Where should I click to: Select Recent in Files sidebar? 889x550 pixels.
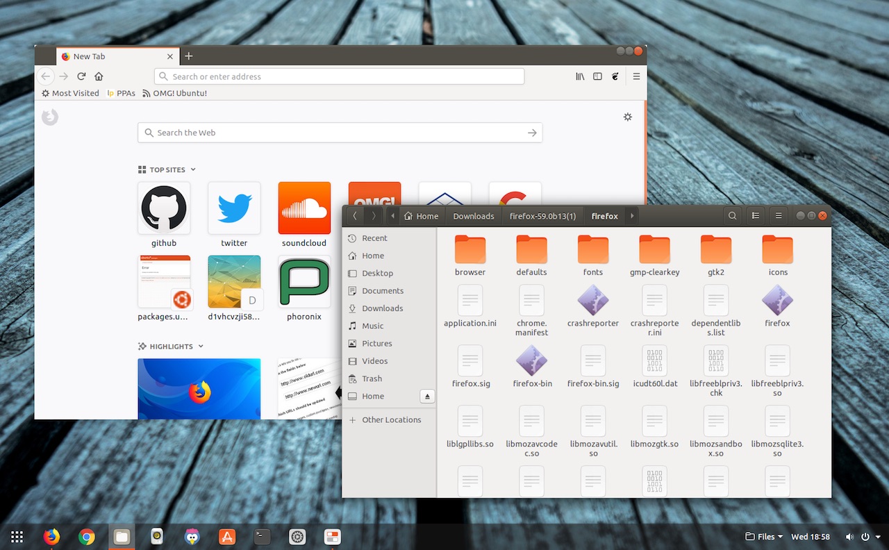(390, 238)
